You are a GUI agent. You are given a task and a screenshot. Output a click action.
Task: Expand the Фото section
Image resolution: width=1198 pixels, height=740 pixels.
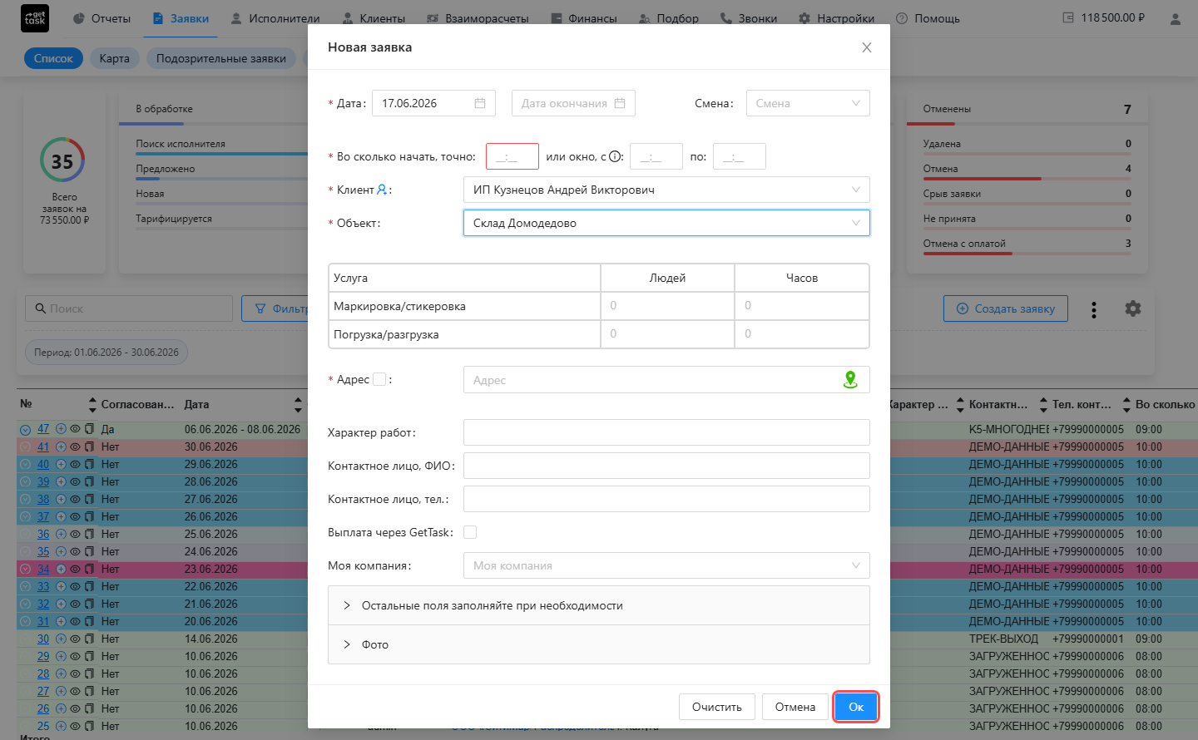pyautogui.click(x=599, y=644)
